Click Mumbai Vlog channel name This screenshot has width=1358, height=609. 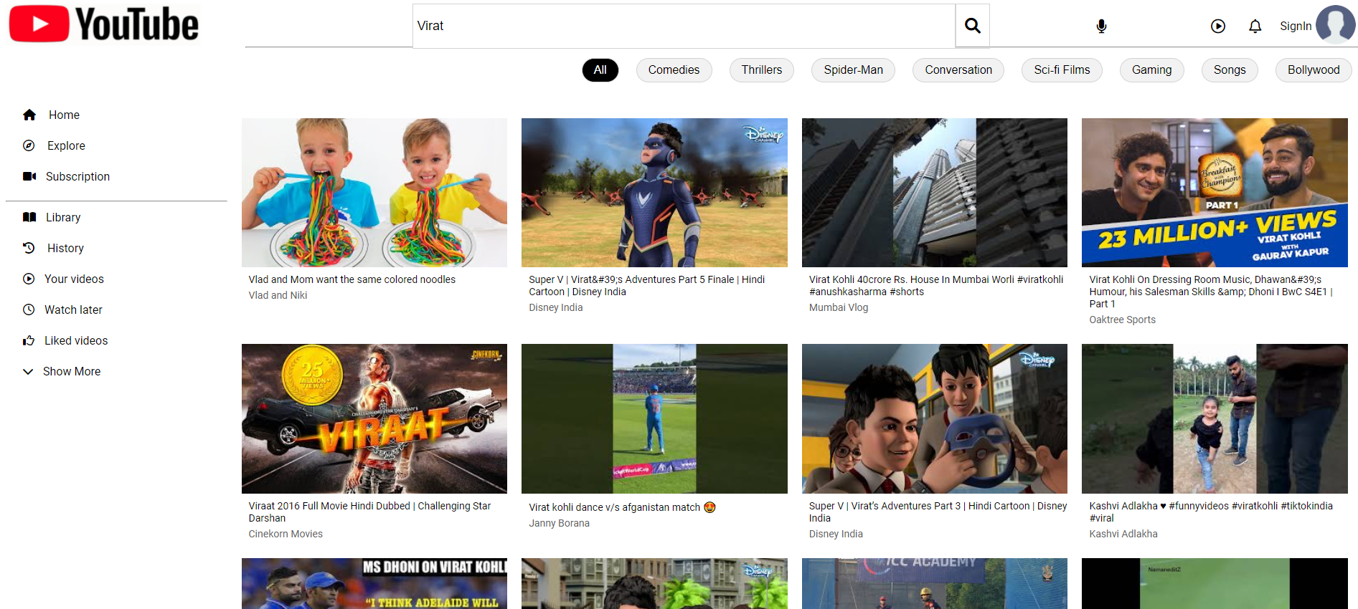838,307
